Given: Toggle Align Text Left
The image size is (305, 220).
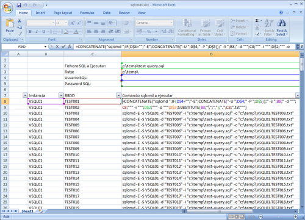Looking at the screenshot, I should click(x=89, y=32).
